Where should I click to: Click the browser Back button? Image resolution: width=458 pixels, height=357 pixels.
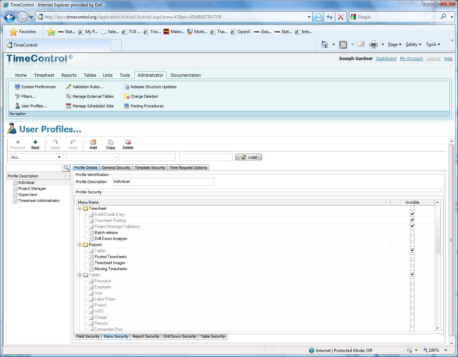(10, 17)
